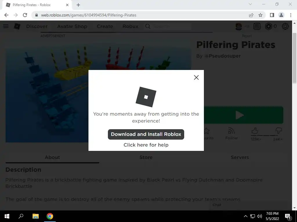
Task: Open the Windows notification center
Action: pos(288,216)
